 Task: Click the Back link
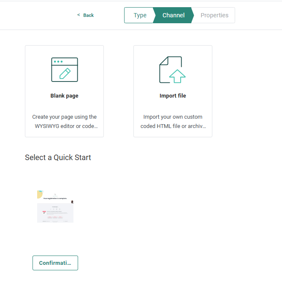click(x=88, y=15)
